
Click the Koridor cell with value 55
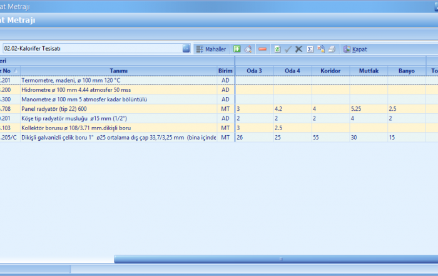pyautogui.click(x=330, y=137)
